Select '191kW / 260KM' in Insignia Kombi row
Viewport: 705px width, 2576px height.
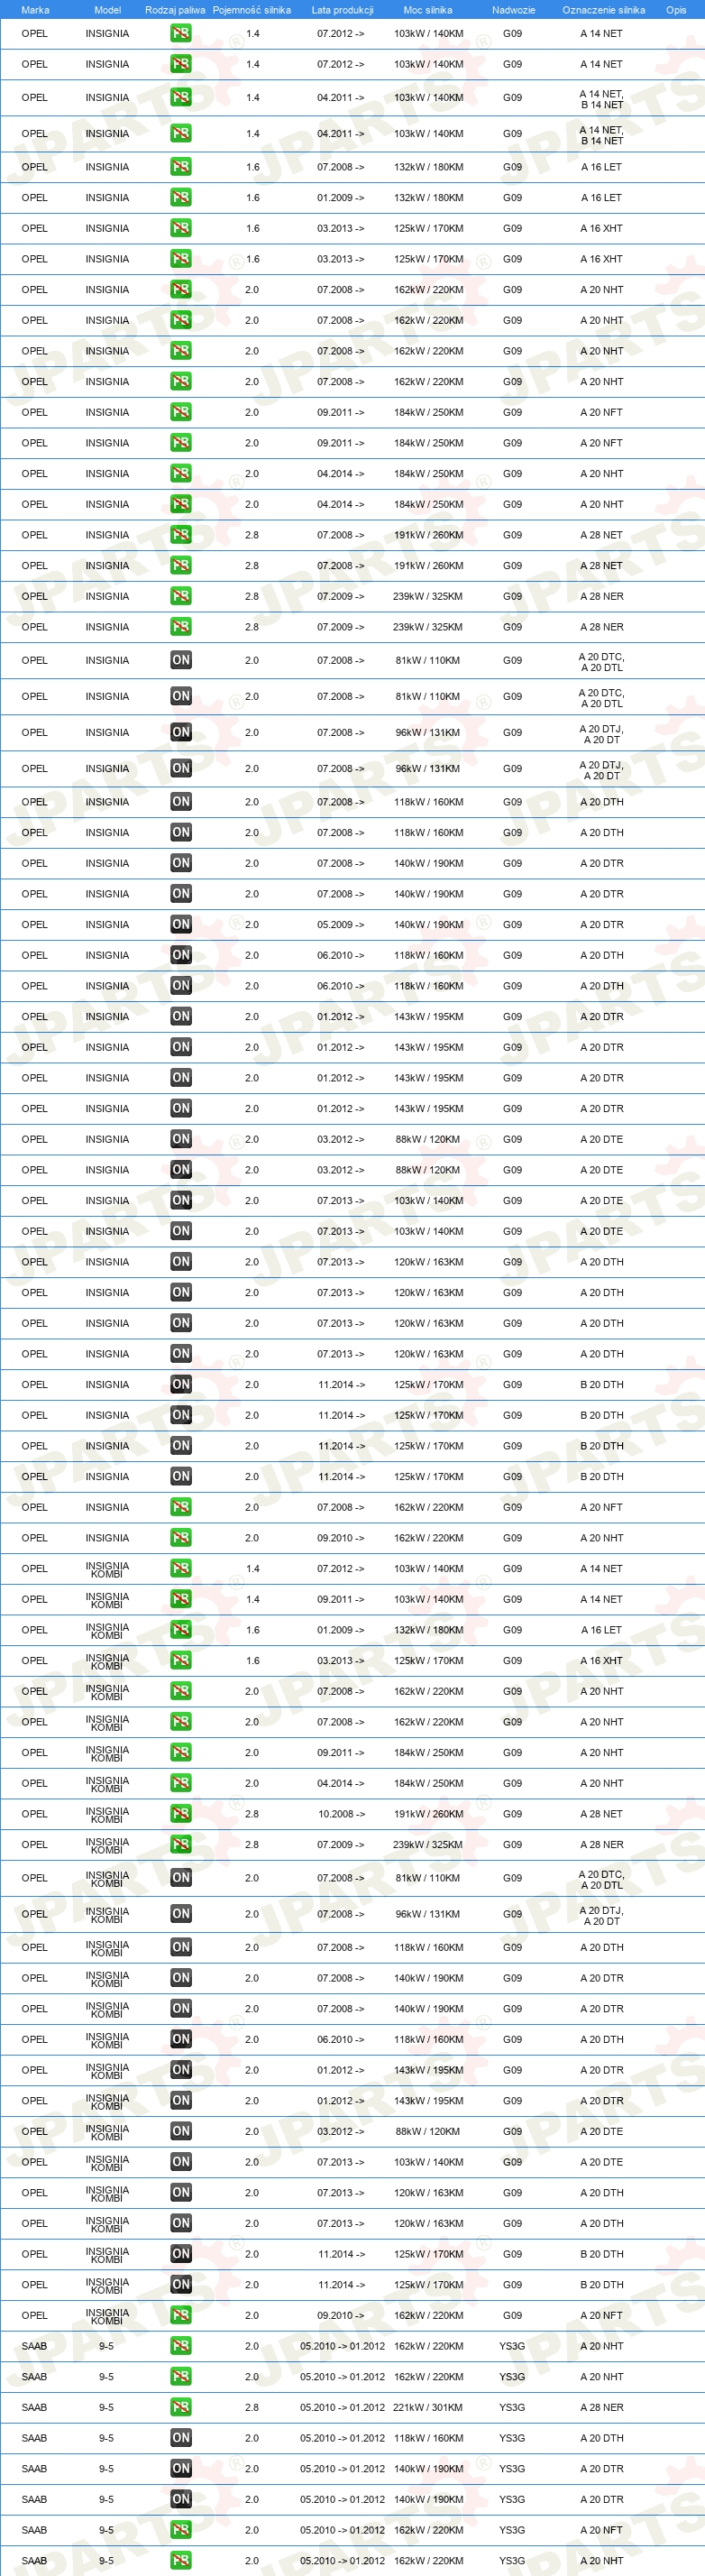(428, 1813)
